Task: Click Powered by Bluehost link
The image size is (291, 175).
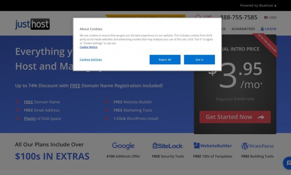Action: coord(258,6)
